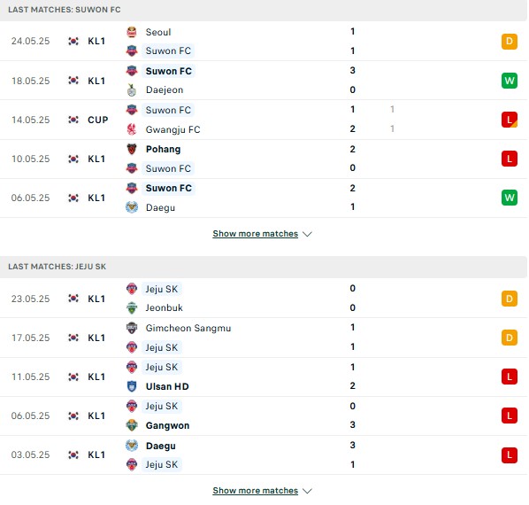Click the draw badge for Seoul match
This screenshot has width=529, height=505.
tap(509, 42)
